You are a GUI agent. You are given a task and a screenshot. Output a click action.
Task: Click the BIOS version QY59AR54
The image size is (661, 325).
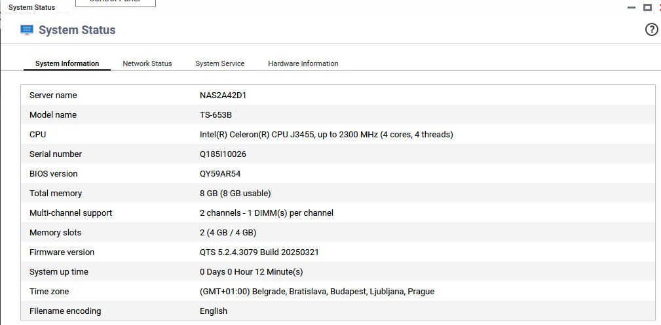pos(221,174)
